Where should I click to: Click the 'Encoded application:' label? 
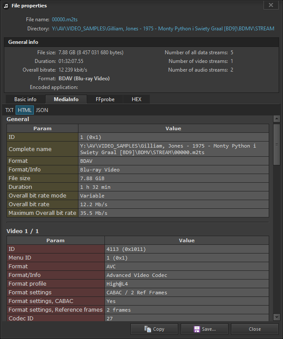(x=54, y=87)
